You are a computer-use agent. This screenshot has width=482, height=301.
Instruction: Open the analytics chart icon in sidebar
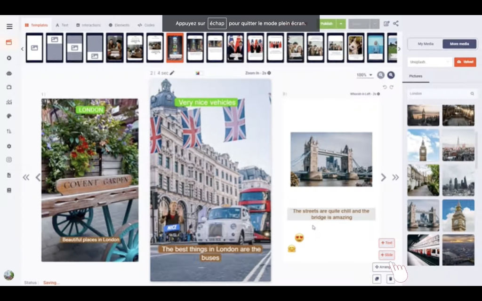coord(9,102)
